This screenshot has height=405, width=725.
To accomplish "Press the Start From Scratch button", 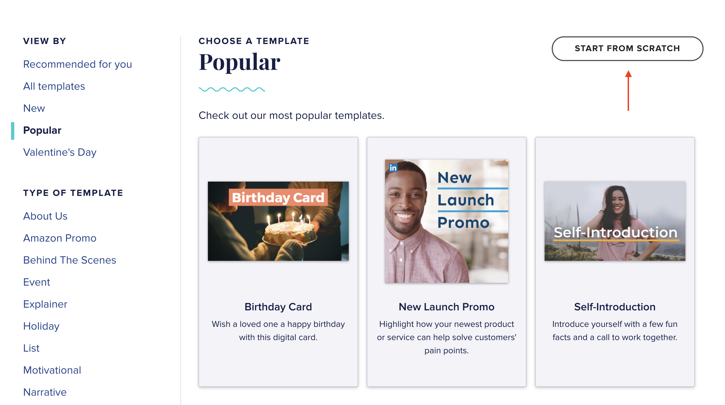I will point(627,48).
